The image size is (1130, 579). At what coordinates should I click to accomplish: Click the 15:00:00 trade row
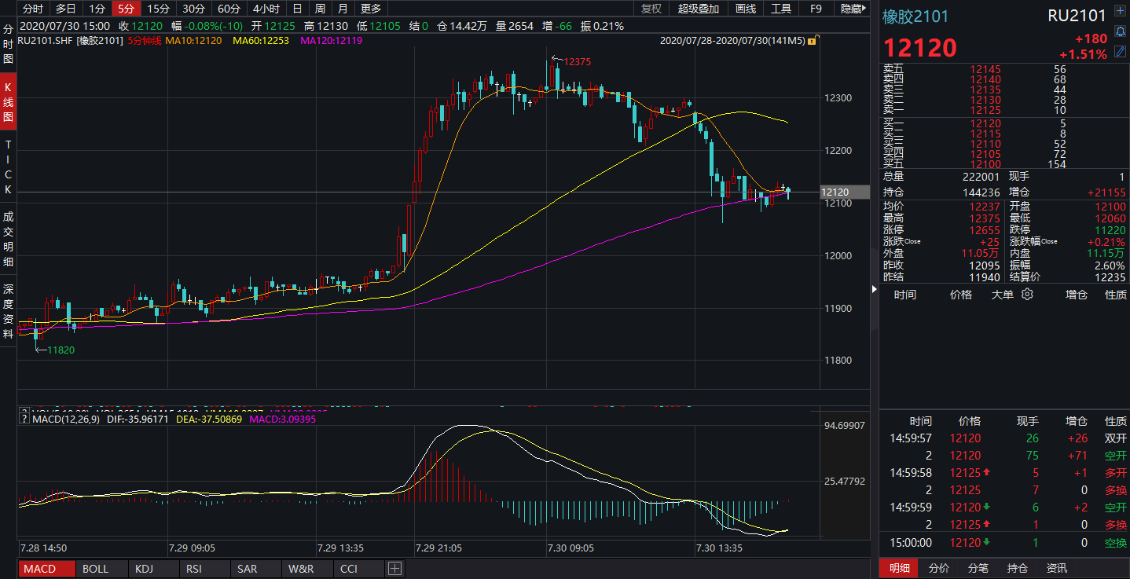1003,542
